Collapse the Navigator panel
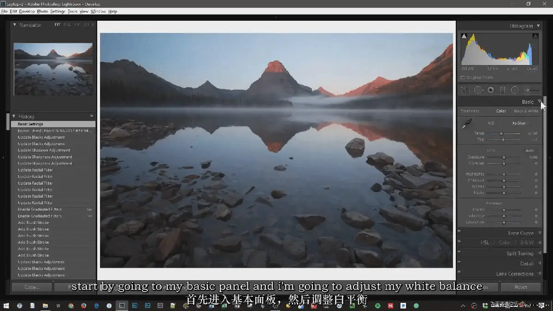 (x=14, y=25)
